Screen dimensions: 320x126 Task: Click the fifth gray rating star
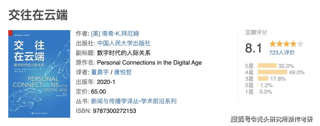[300, 44]
